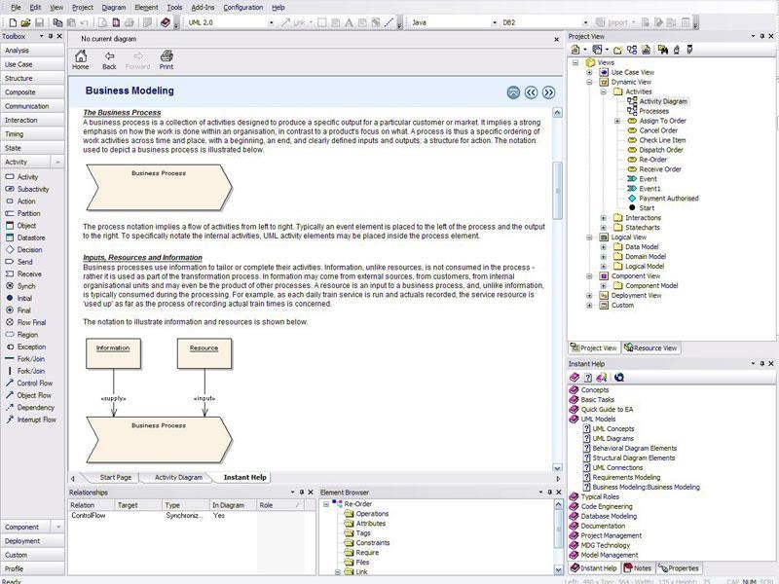
Task: Select the Decision element in the toolbox
Action: tap(29, 250)
